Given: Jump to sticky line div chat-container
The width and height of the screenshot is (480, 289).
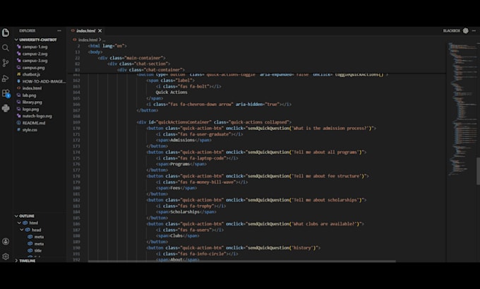Looking at the screenshot, I should coord(151,70).
